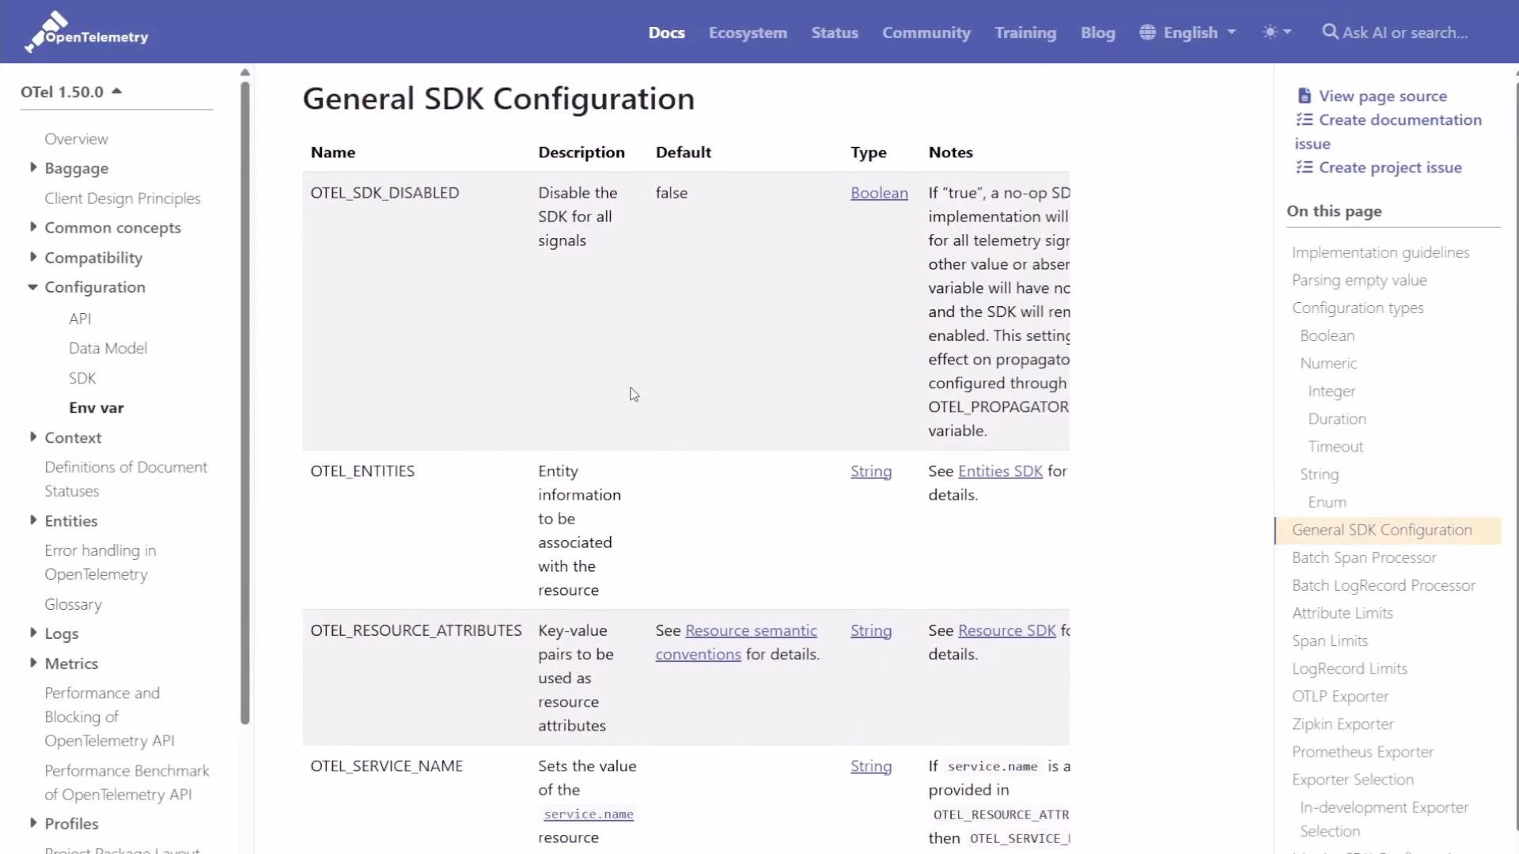Click the search magnifier icon

point(1330,32)
